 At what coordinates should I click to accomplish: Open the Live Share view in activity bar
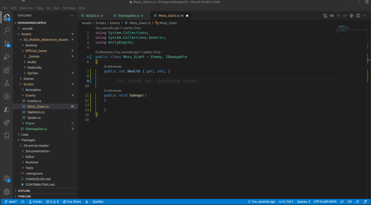pyautogui.click(x=7, y=122)
